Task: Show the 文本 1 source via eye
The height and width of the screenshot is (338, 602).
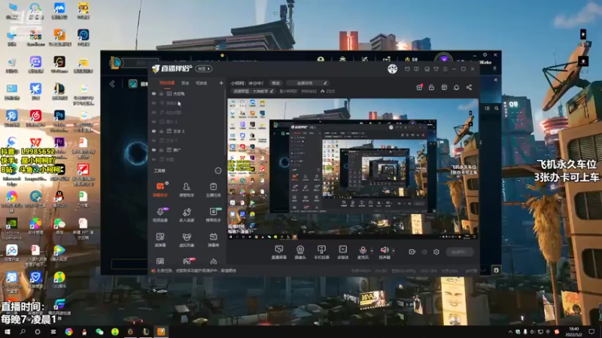Action: [x=154, y=140]
